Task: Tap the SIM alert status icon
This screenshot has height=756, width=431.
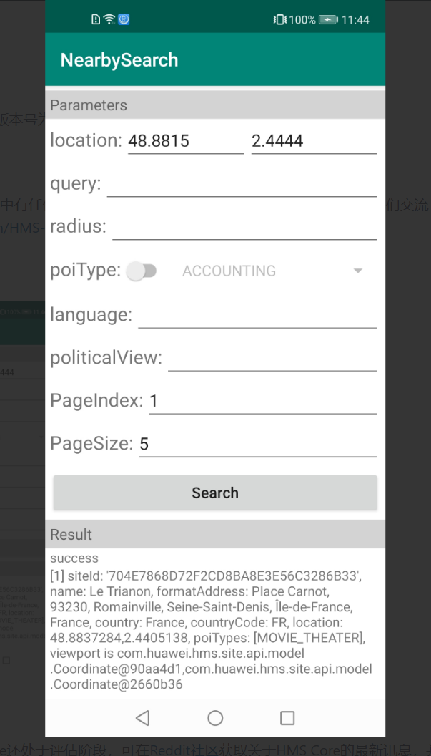Action: tap(96, 19)
